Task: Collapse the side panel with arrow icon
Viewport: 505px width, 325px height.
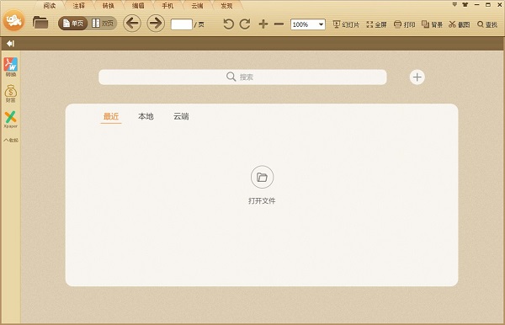Action: click(10, 44)
